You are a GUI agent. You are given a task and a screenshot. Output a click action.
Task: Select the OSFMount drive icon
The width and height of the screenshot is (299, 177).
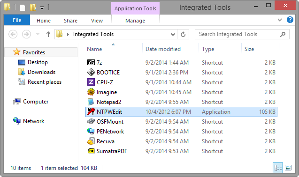pos(91,121)
